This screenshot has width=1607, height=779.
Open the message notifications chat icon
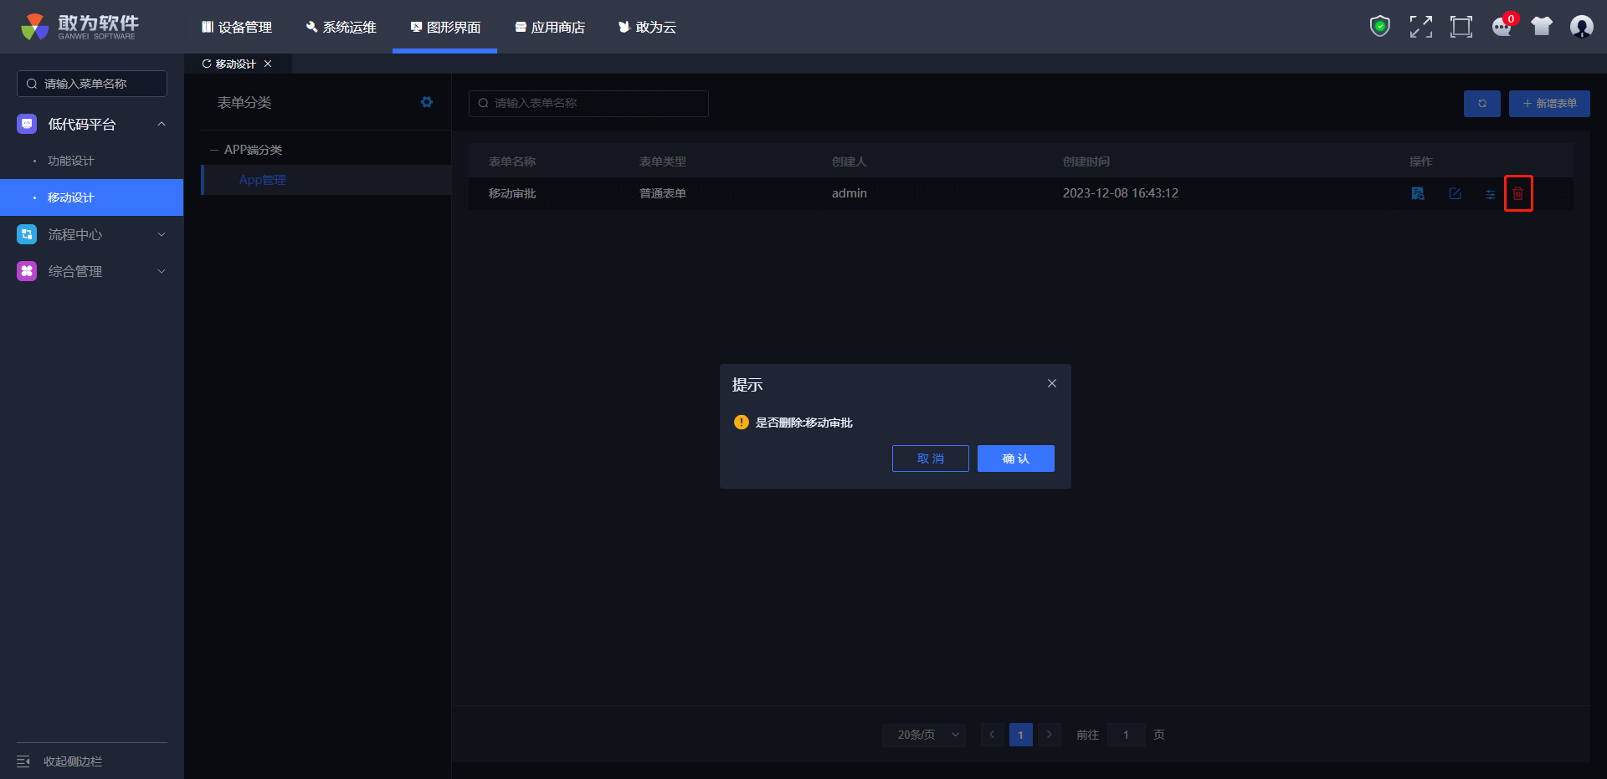(x=1502, y=27)
